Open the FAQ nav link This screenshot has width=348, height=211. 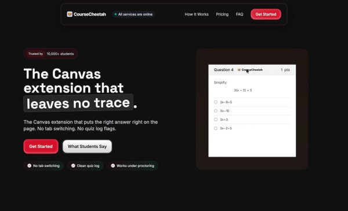[240, 14]
